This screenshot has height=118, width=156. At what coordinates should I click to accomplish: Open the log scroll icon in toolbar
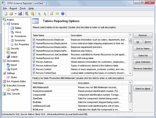point(51,14)
